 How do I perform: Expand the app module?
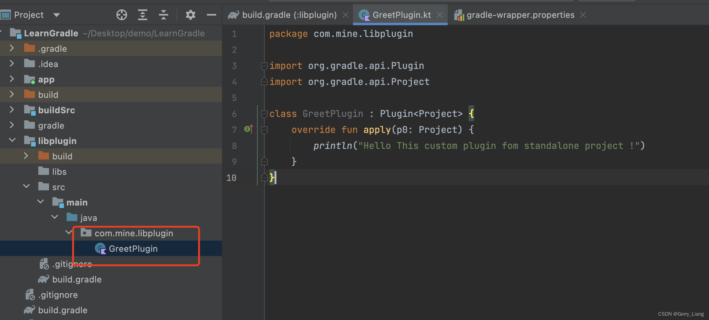[x=12, y=79]
